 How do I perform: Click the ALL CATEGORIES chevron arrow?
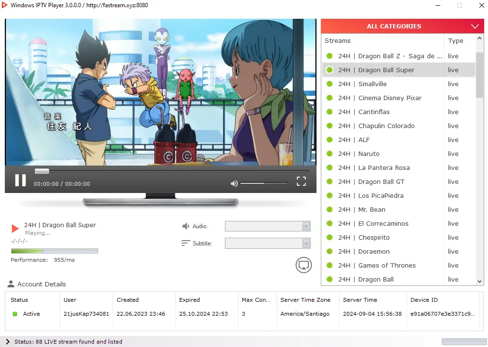click(x=475, y=26)
